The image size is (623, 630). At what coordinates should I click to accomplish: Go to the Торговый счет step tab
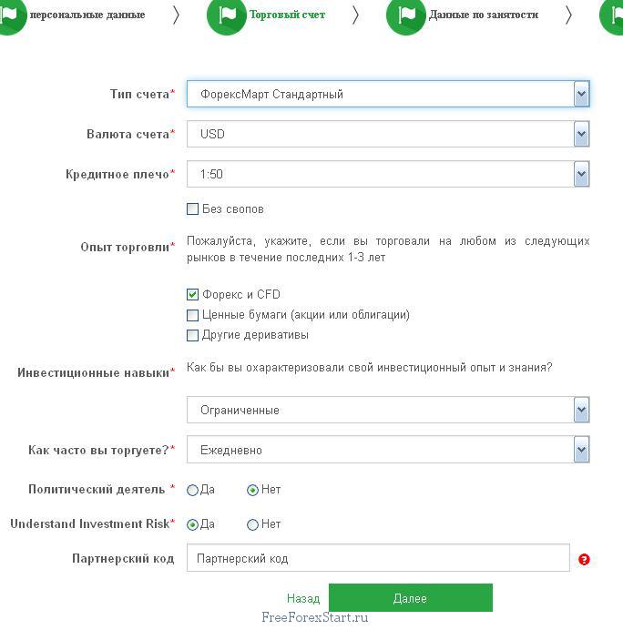(288, 15)
